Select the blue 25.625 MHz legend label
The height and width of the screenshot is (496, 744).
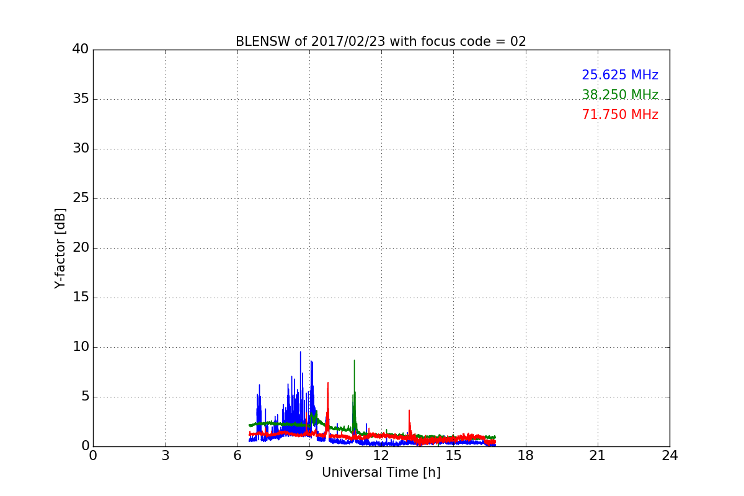pos(620,75)
